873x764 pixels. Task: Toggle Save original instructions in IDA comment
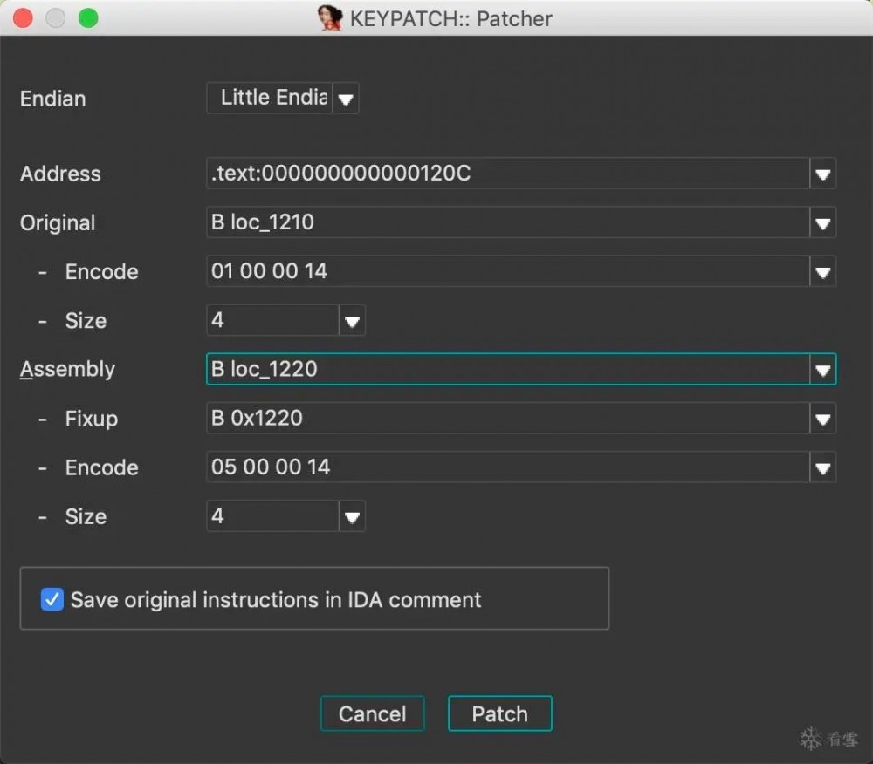click(x=53, y=599)
